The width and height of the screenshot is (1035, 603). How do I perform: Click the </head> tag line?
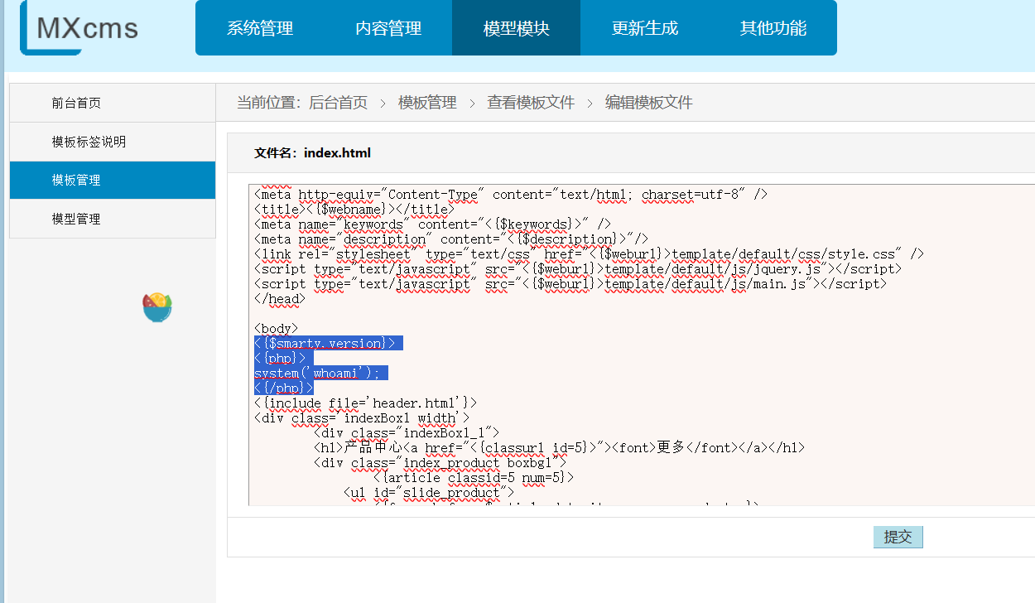[x=280, y=298]
